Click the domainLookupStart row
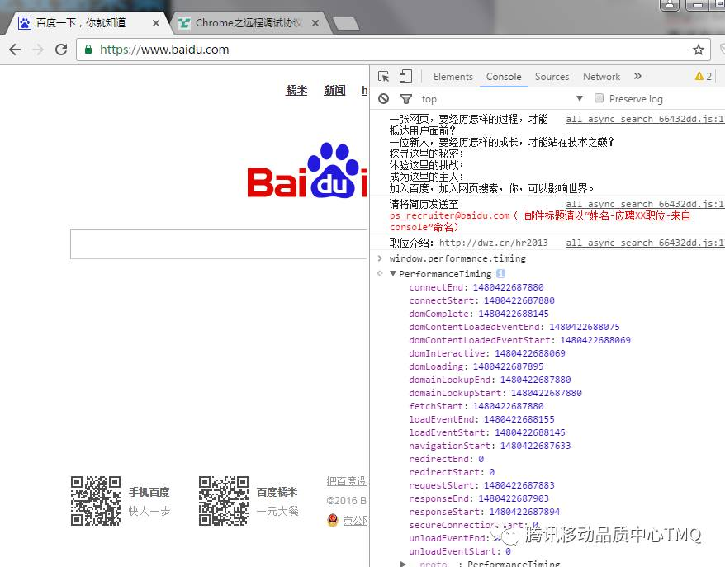Image resolution: width=725 pixels, height=567 pixels. click(495, 393)
